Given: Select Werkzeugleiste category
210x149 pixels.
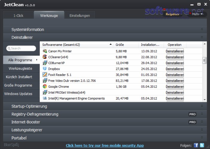Looking at the screenshot, I should coord(22,69).
